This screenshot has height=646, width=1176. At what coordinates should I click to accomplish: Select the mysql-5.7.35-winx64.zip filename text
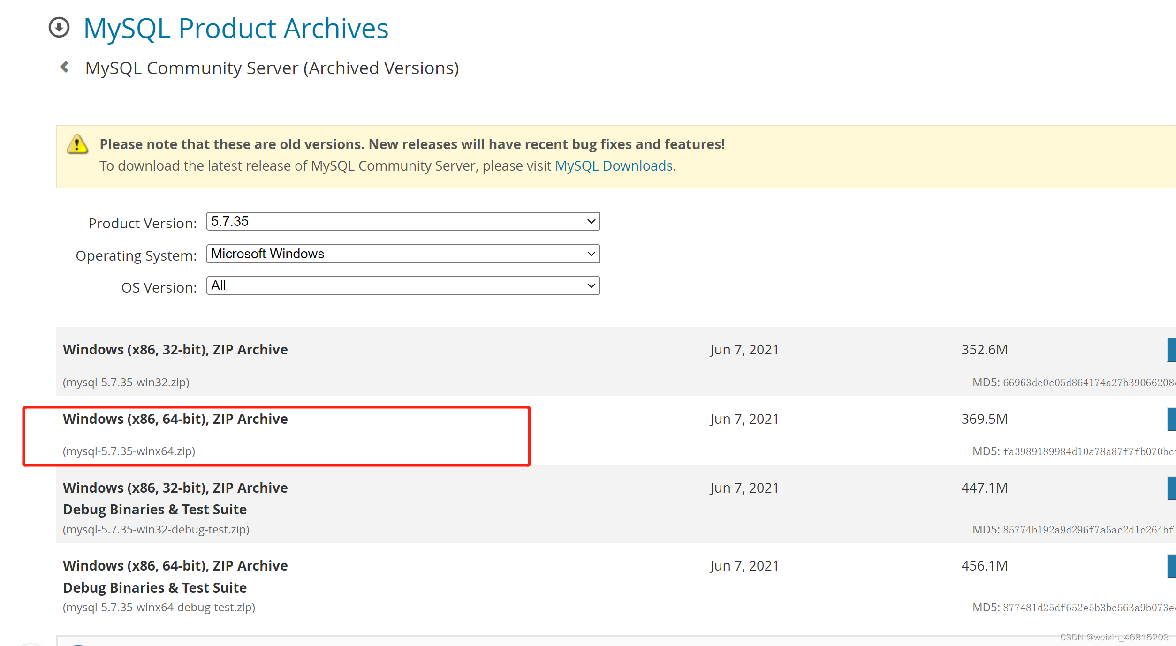[x=129, y=451]
